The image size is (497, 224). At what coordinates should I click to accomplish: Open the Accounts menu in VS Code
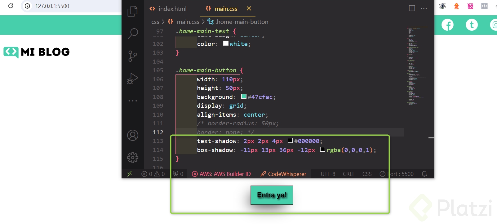pyautogui.click(x=133, y=135)
